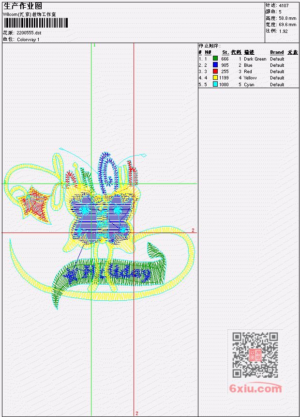This screenshot has height=417, width=300.
Task: Click the file name '2200555.dst'
Action: tap(29, 33)
